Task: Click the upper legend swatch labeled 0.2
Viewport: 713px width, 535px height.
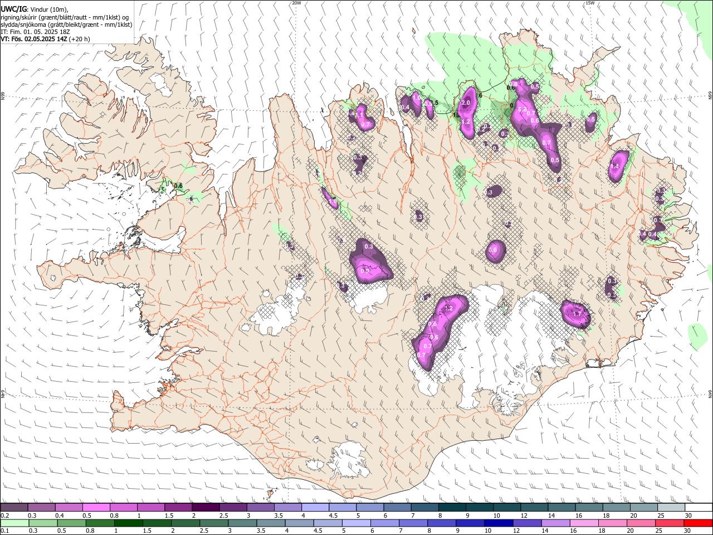Action: pyautogui.click(x=14, y=508)
